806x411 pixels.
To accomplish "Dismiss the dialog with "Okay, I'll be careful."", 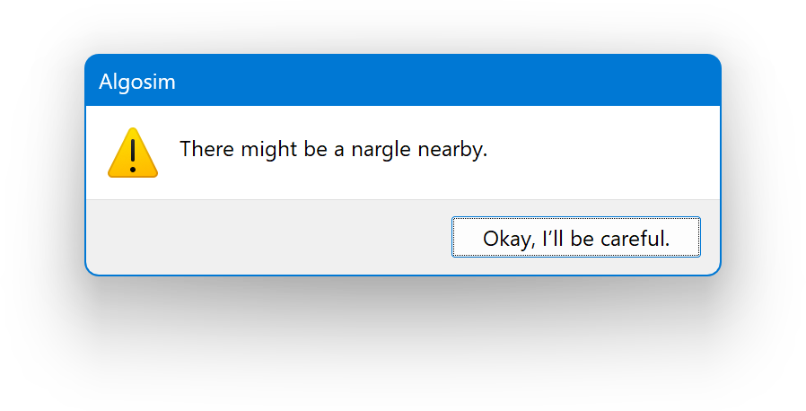I will click(575, 237).
